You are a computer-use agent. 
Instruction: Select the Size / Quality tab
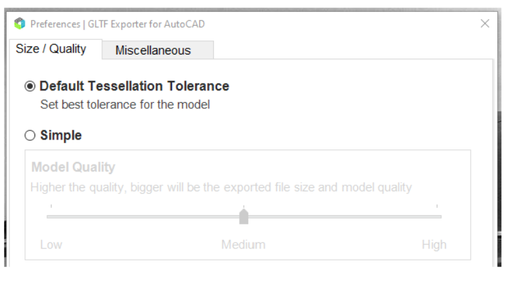click(x=51, y=48)
